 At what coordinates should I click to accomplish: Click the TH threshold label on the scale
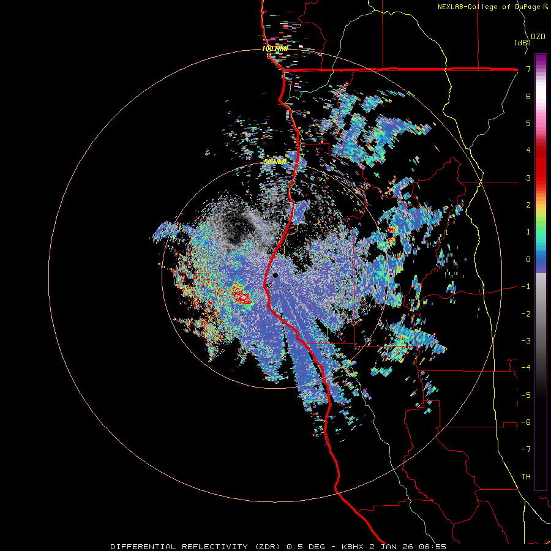526,477
